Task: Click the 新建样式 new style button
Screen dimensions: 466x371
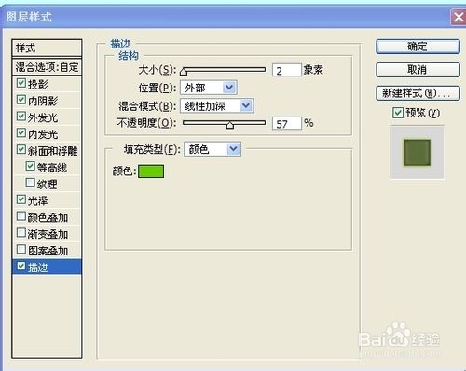Action: 418,93
